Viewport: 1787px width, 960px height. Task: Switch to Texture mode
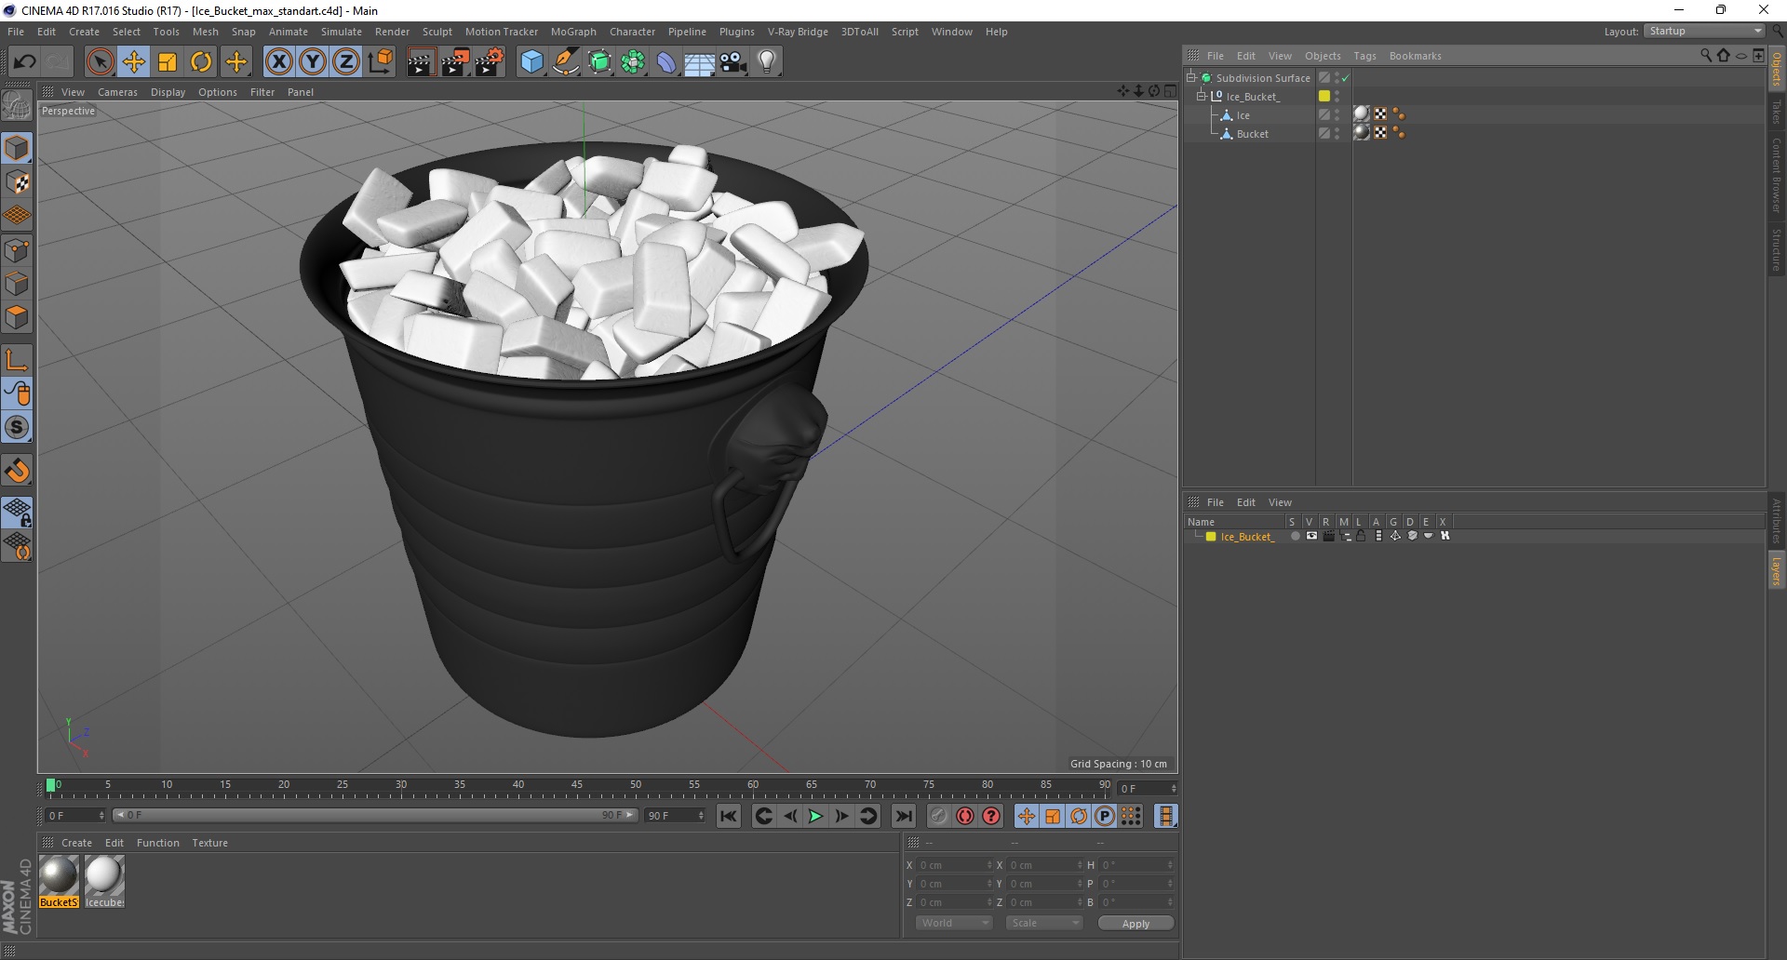[x=17, y=182]
